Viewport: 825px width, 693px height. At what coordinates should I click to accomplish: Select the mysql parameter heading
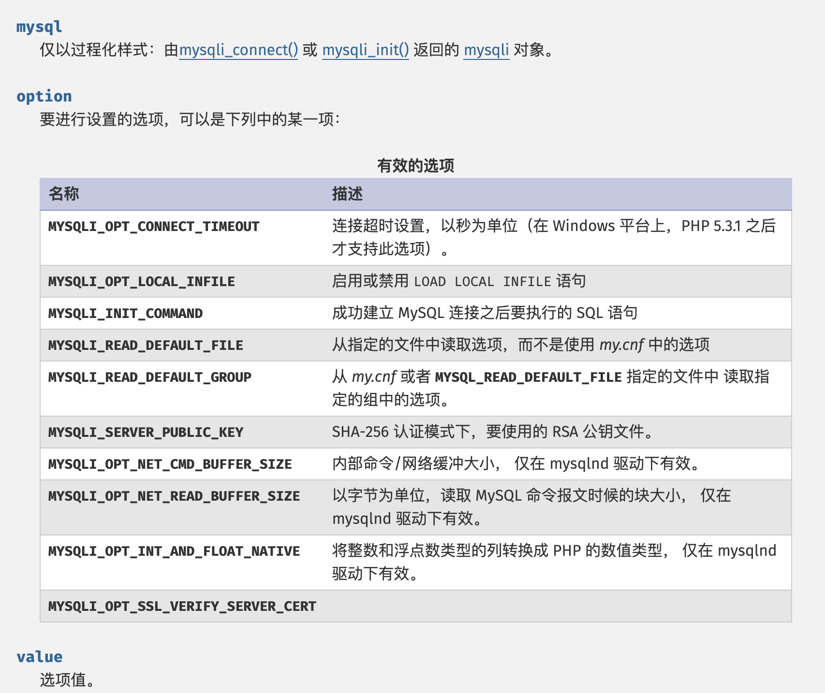(39, 27)
